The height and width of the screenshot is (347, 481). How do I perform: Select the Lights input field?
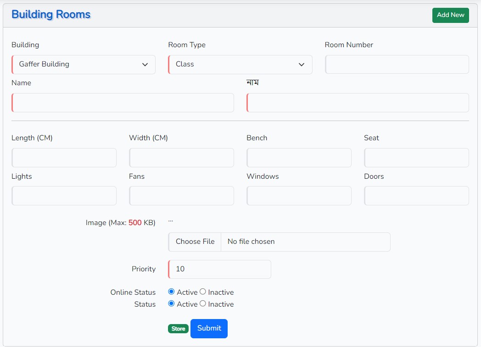64,196
